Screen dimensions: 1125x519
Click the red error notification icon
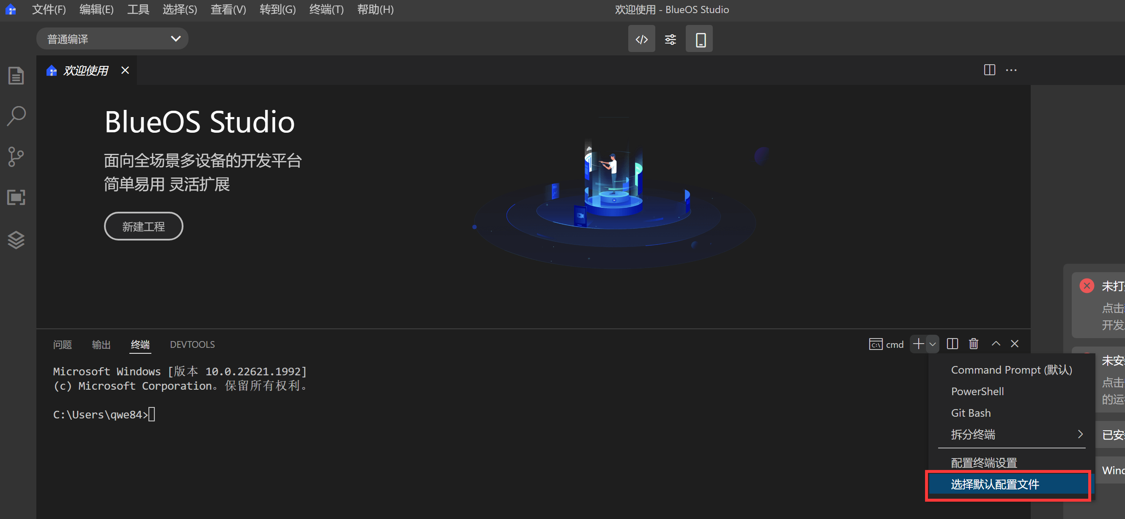tap(1087, 286)
